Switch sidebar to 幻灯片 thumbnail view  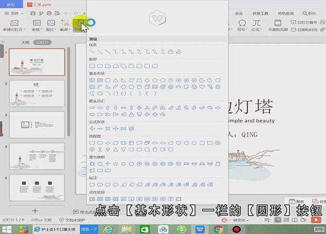(x=42, y=42)
